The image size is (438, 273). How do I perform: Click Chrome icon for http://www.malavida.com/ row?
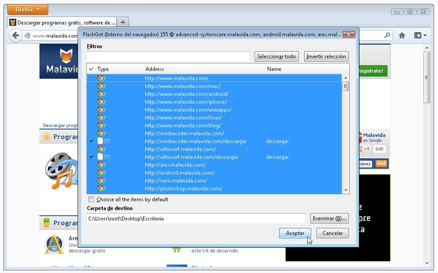coord(100,78)
